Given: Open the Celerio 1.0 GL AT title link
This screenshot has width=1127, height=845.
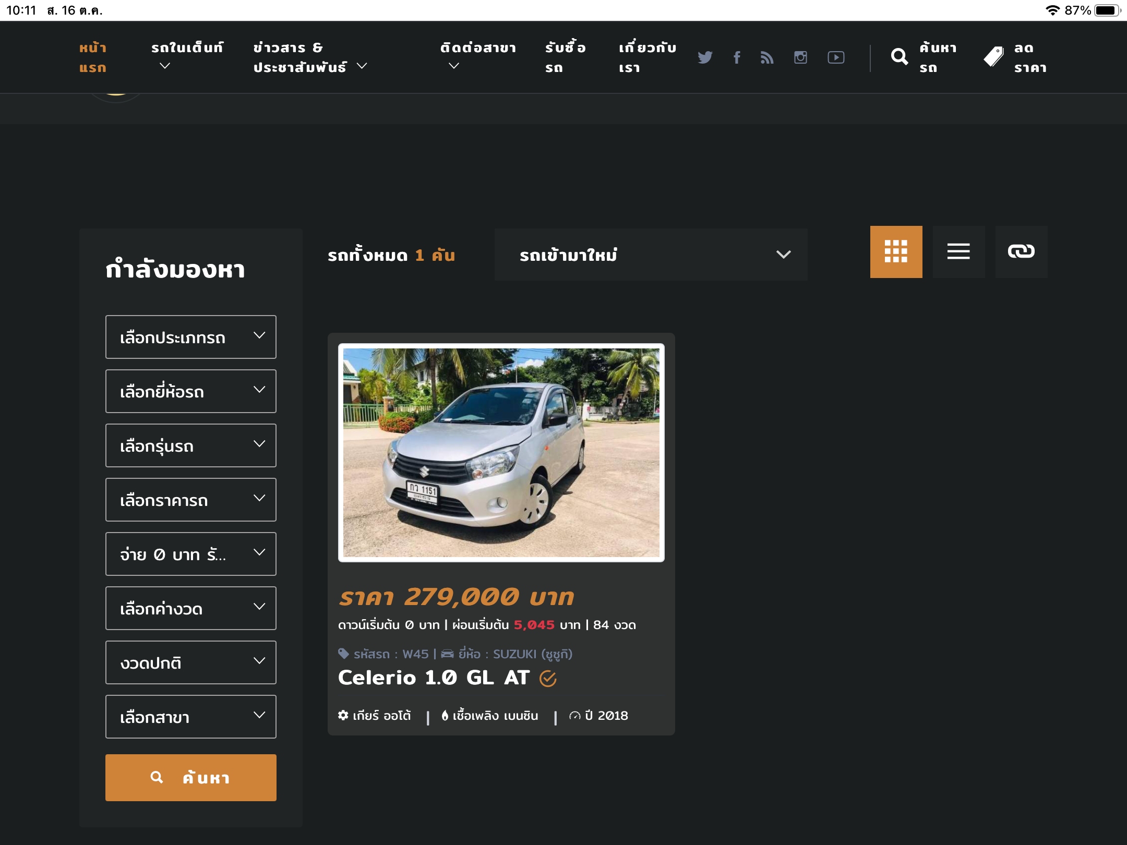Looking at the screenshot, I should [x=434, y=678].
